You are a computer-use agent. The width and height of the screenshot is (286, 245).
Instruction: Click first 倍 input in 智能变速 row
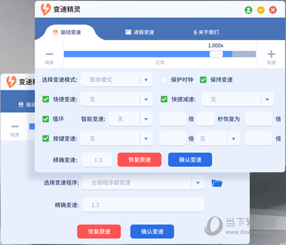[173, 119]
